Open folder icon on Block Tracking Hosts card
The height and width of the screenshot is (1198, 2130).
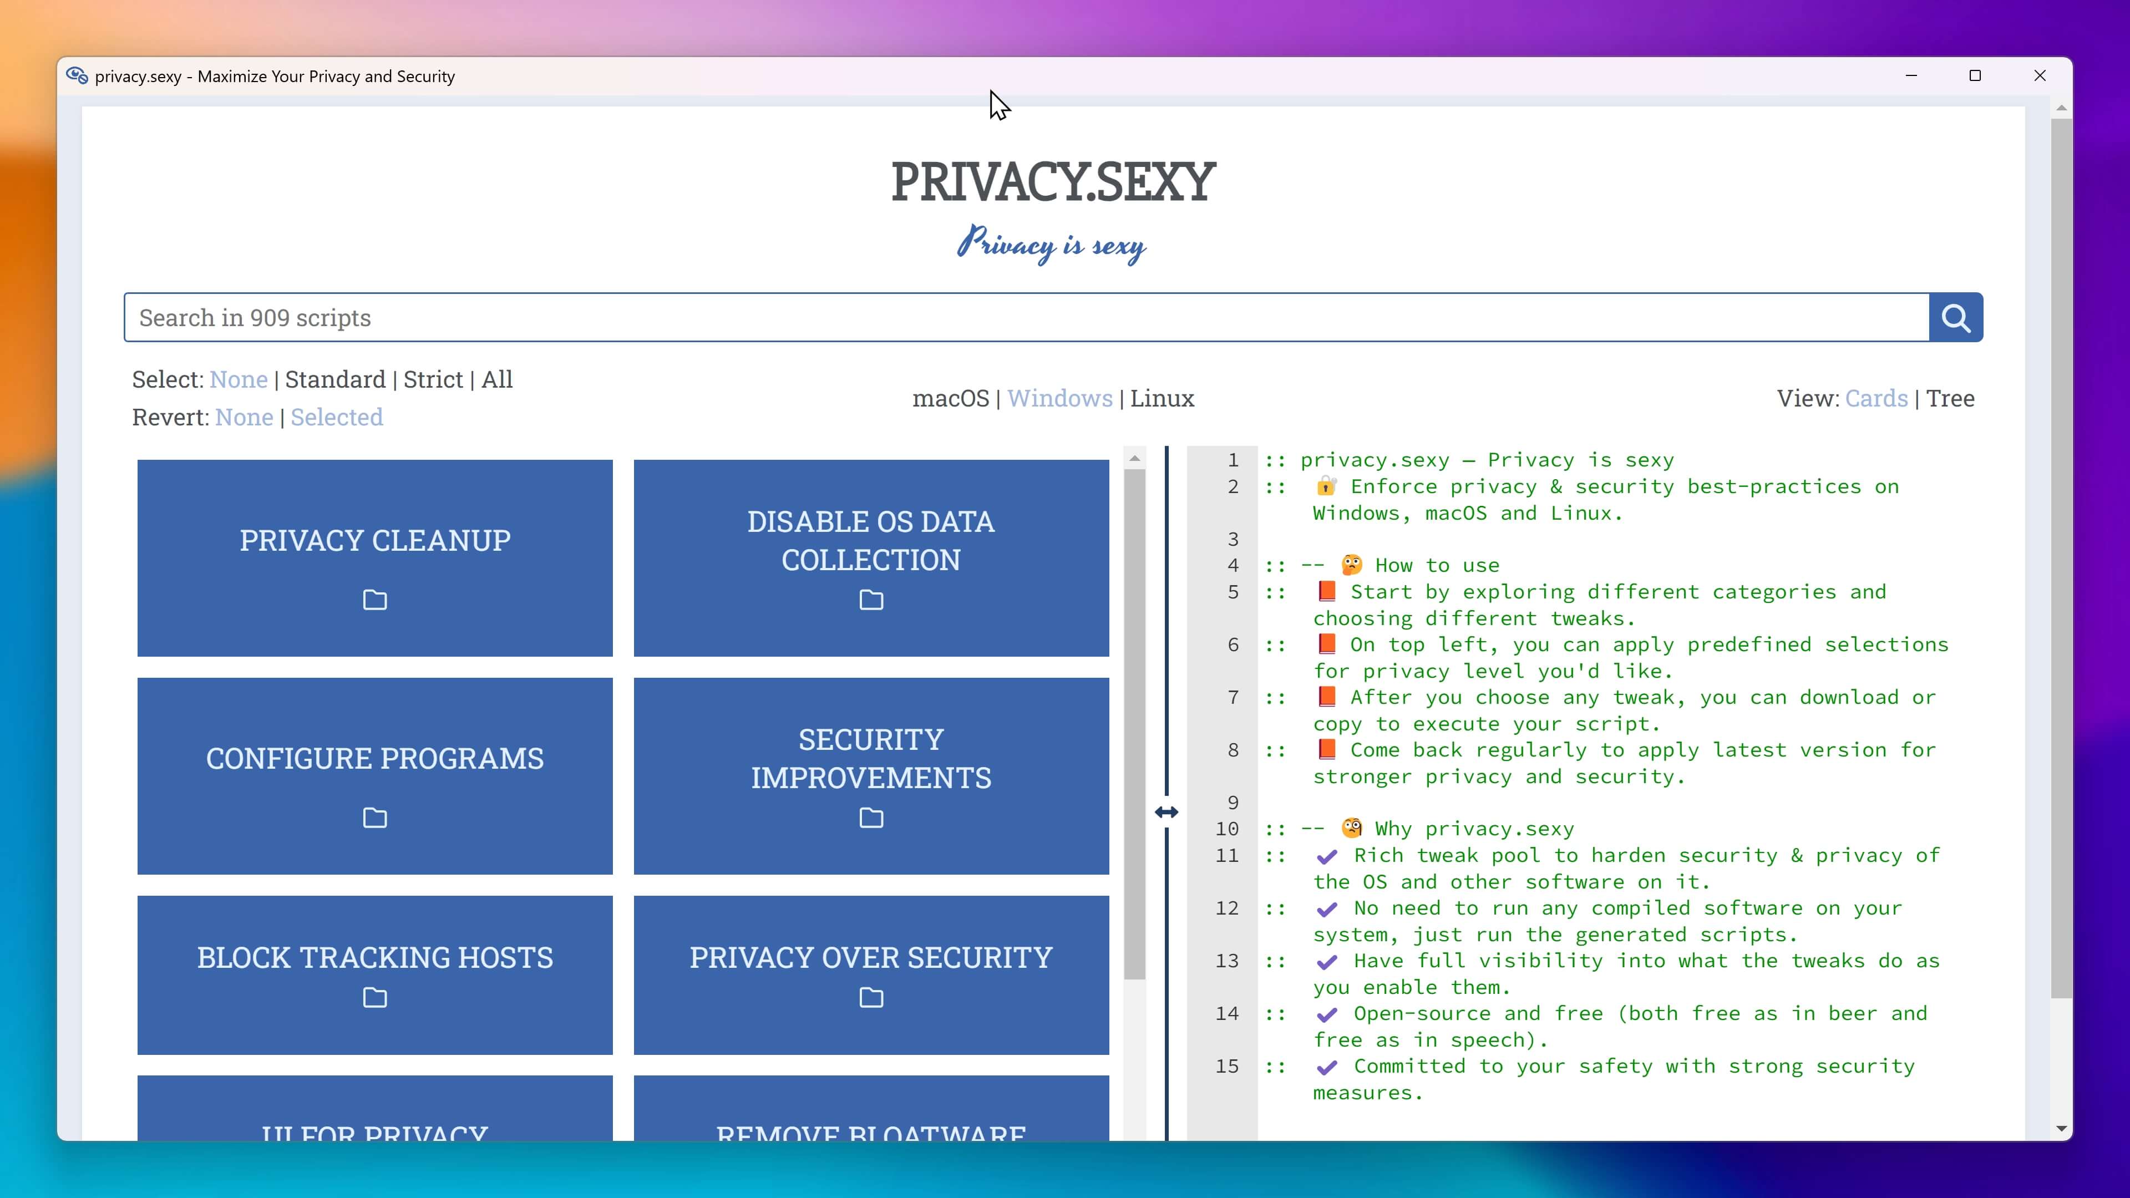[x=374, y=998]
